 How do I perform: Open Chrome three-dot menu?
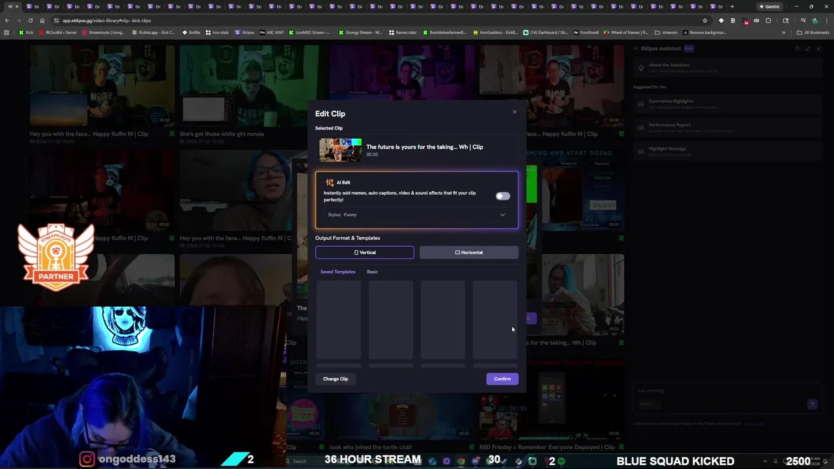pos(827,20)
